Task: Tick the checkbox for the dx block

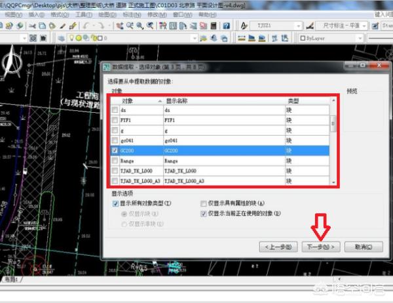Action: coord(115,111)
